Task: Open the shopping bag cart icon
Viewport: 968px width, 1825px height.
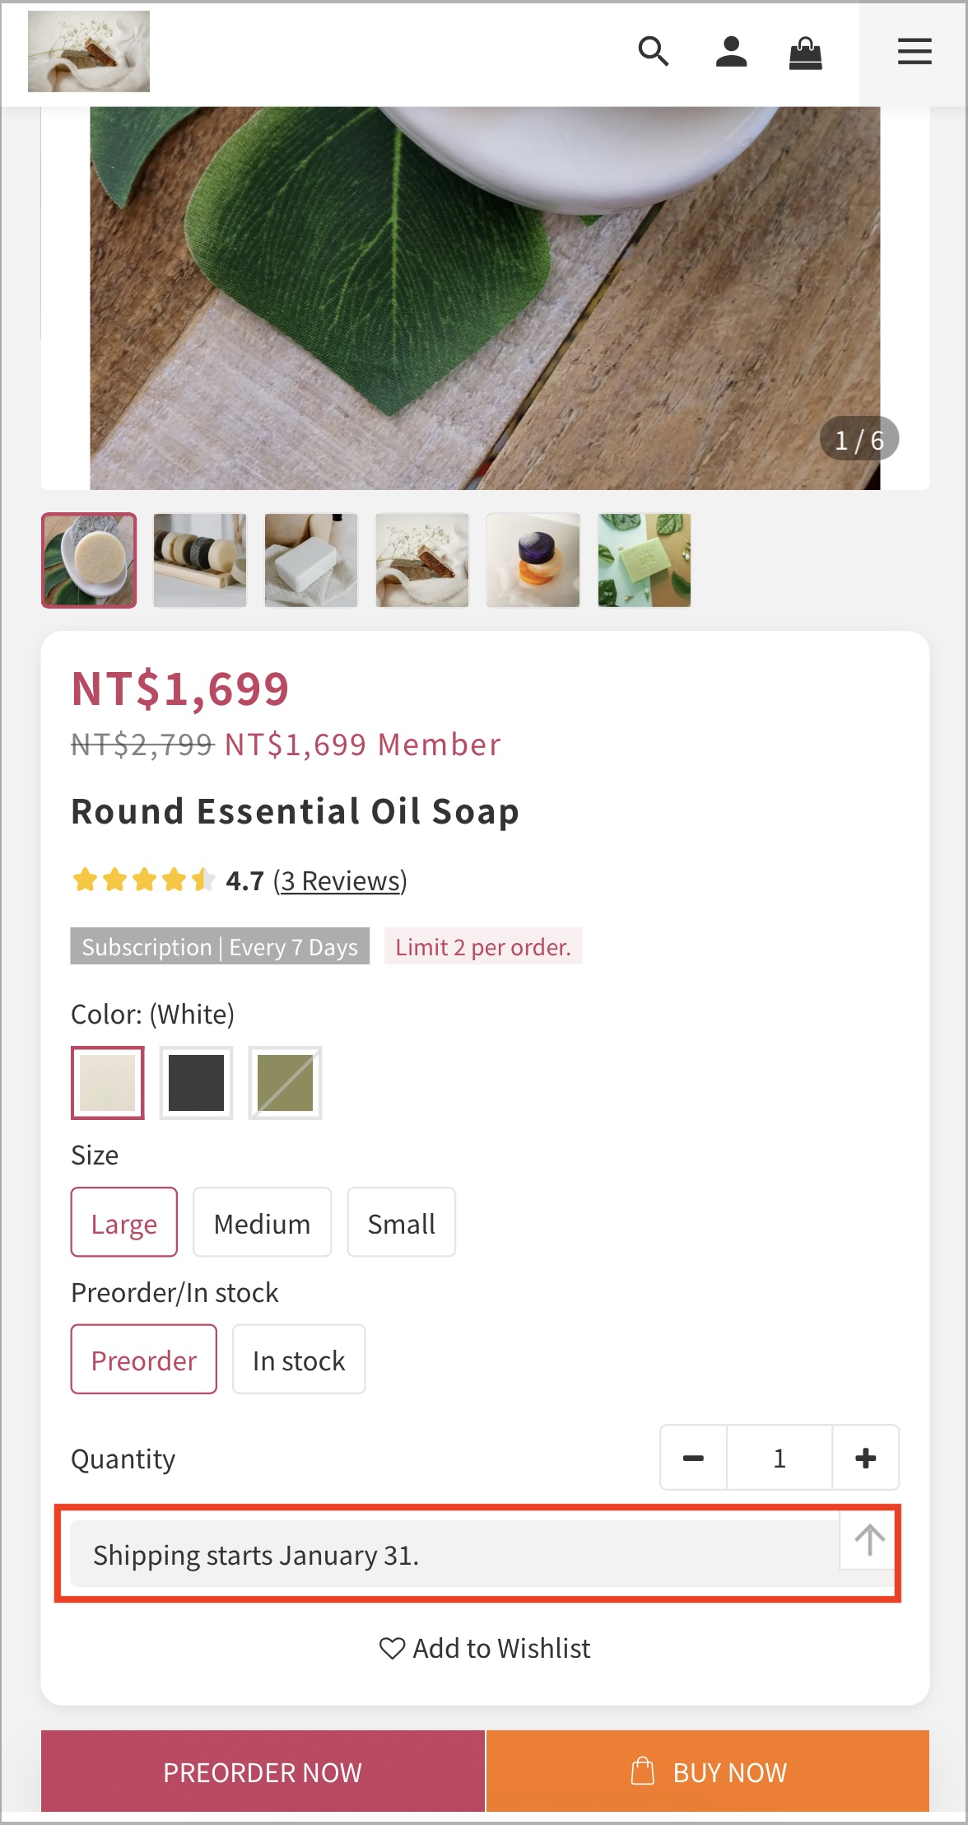Action: click(805, 53)
